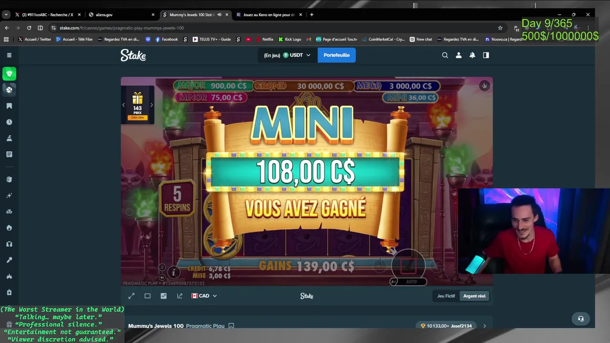Click the slot spin button circle
610x343 pixels.
click(408, 264)
